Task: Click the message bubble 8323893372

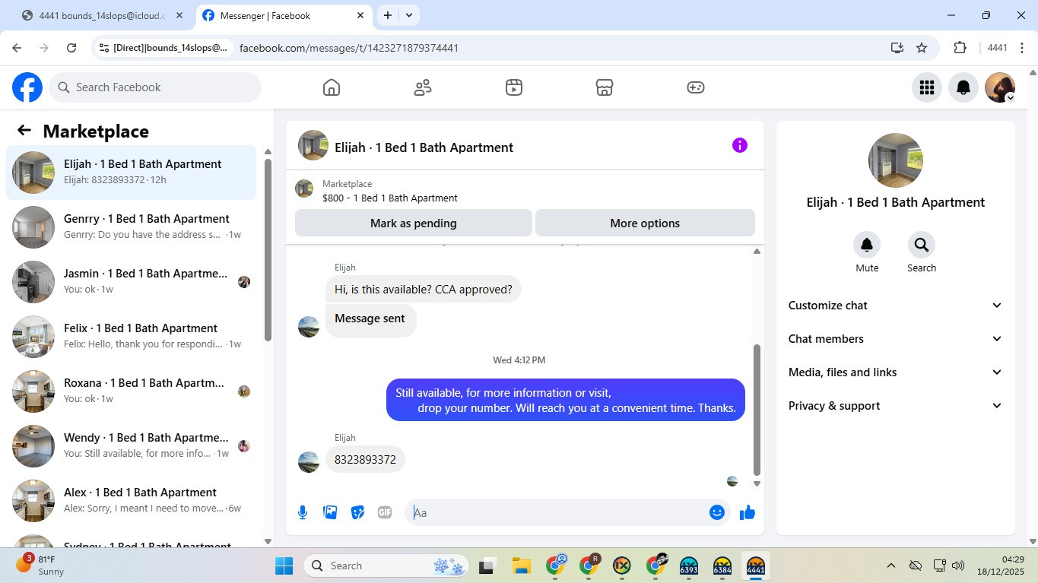Action: pos(365,460)
